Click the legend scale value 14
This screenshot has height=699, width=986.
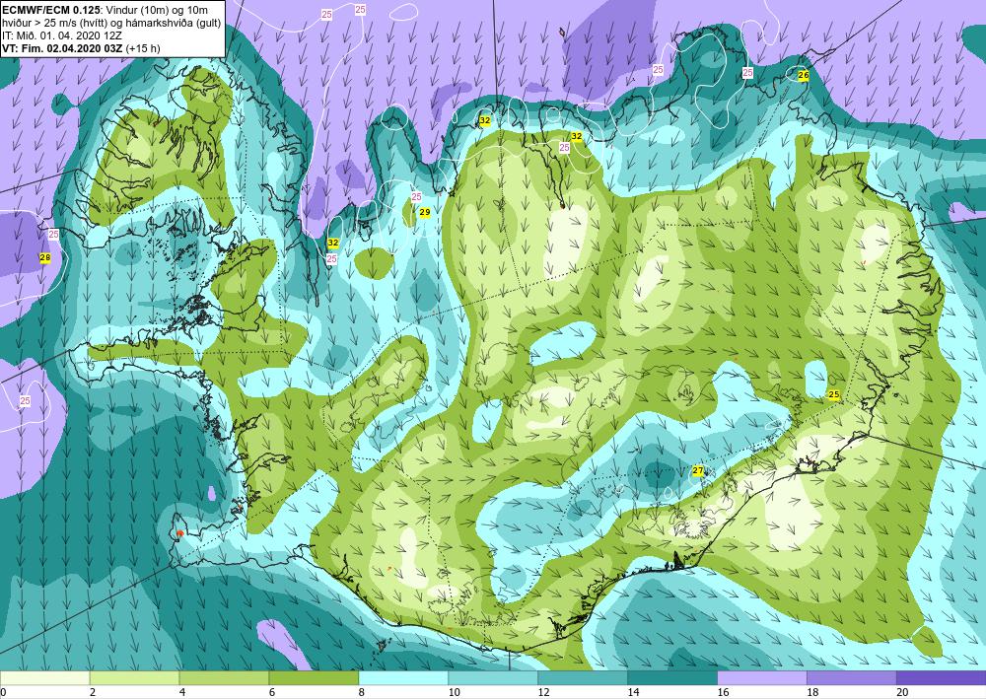click(633, 693)
